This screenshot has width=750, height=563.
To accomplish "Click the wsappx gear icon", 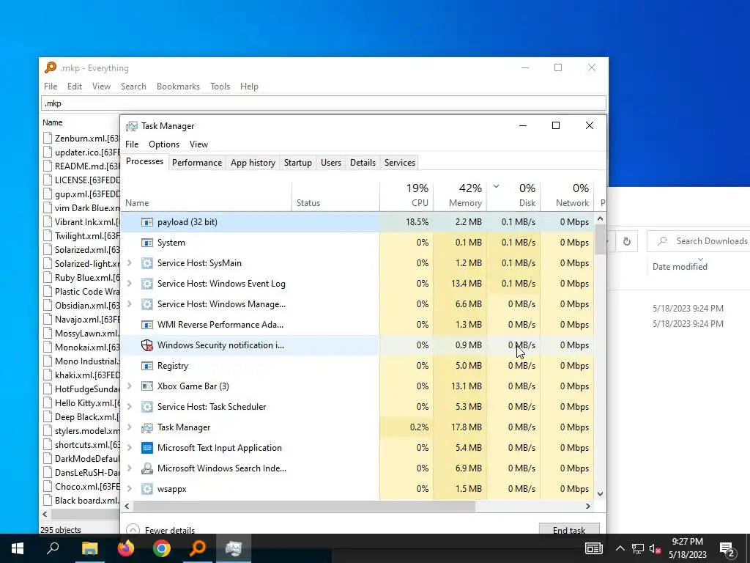I will 146,489.
